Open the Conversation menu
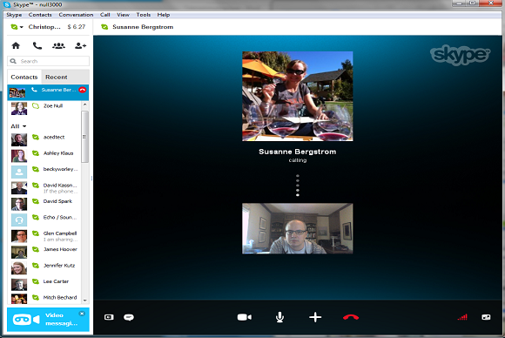This screenshot has height=338, width=505. 76,15
